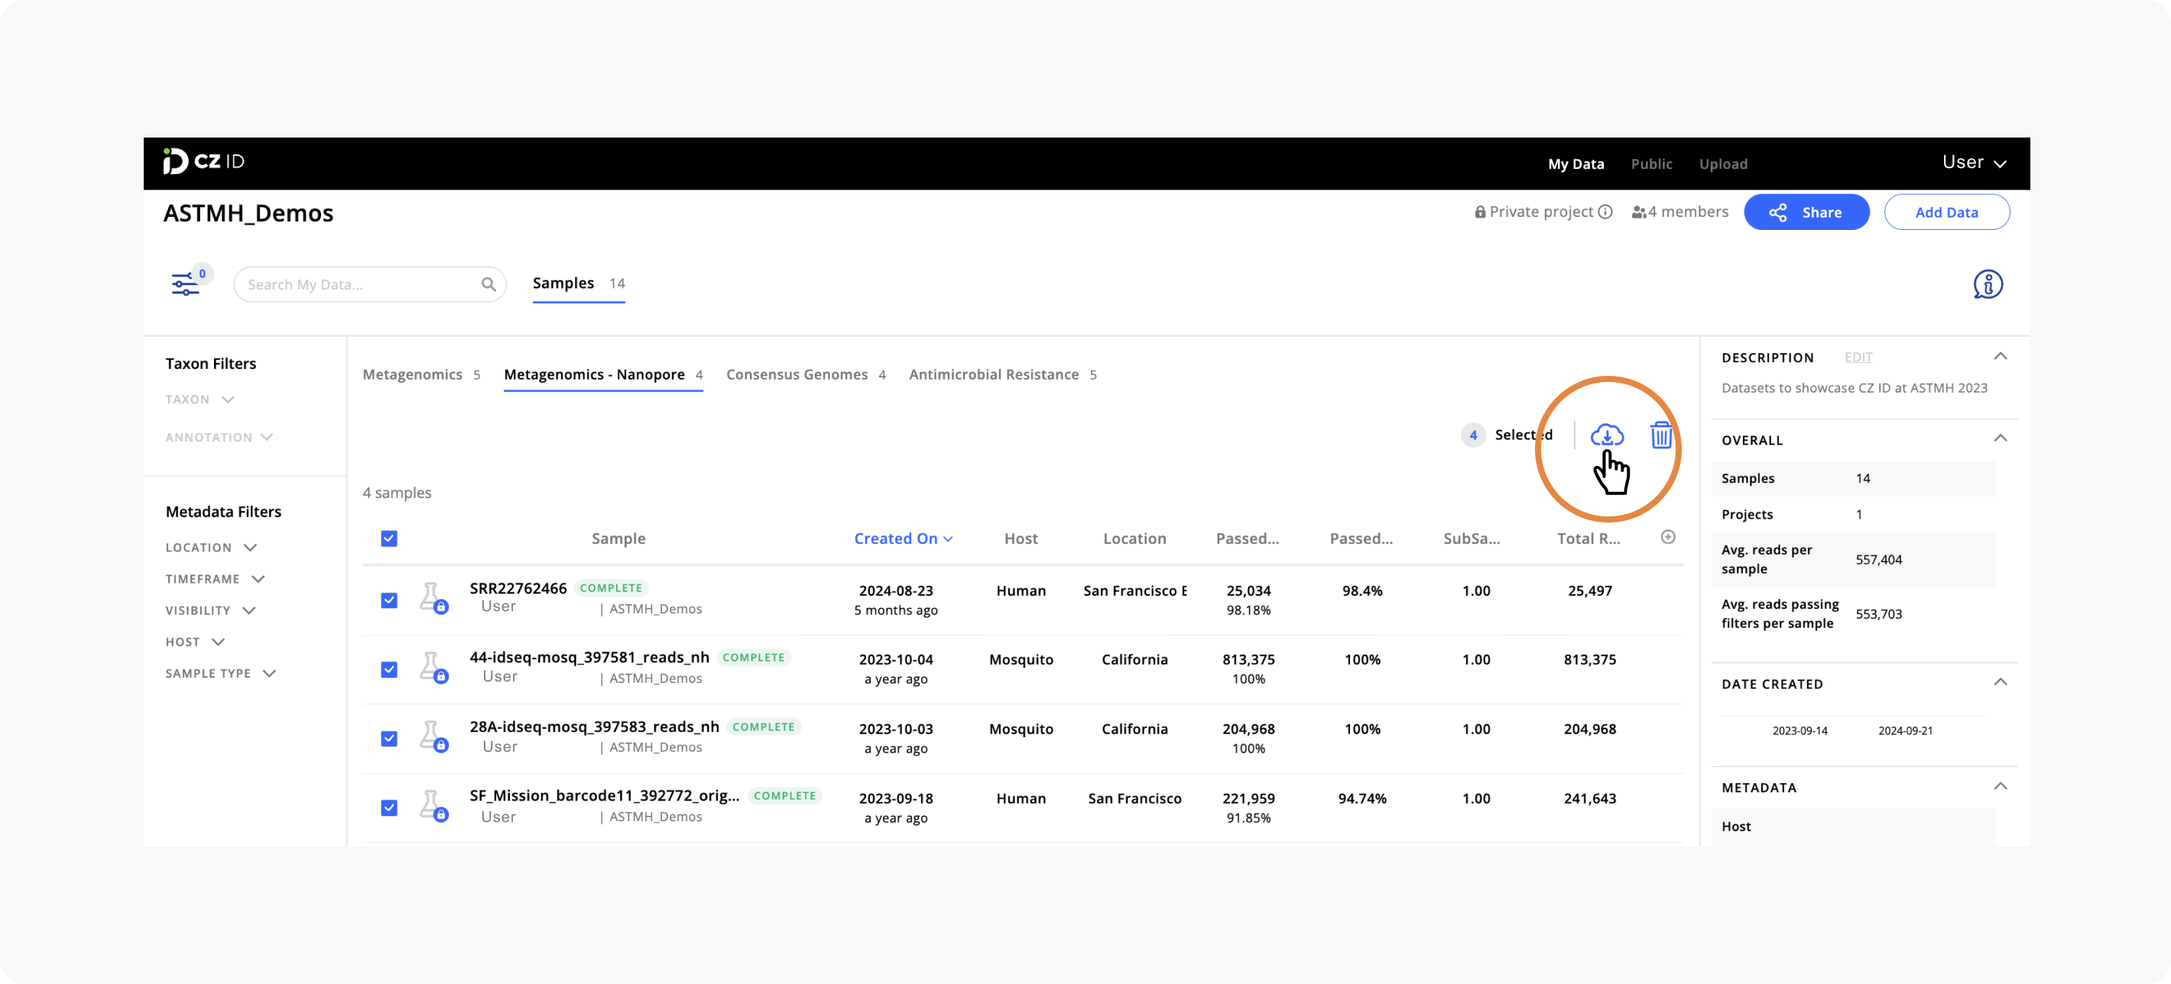Open sample SF_Mission_barcode11_392772_orig...
The height and width of the screenshot is (984, 2171).
(x=604, y=795)
